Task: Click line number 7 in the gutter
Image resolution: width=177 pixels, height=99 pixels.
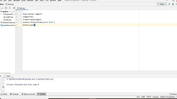Action: (17, 28)
